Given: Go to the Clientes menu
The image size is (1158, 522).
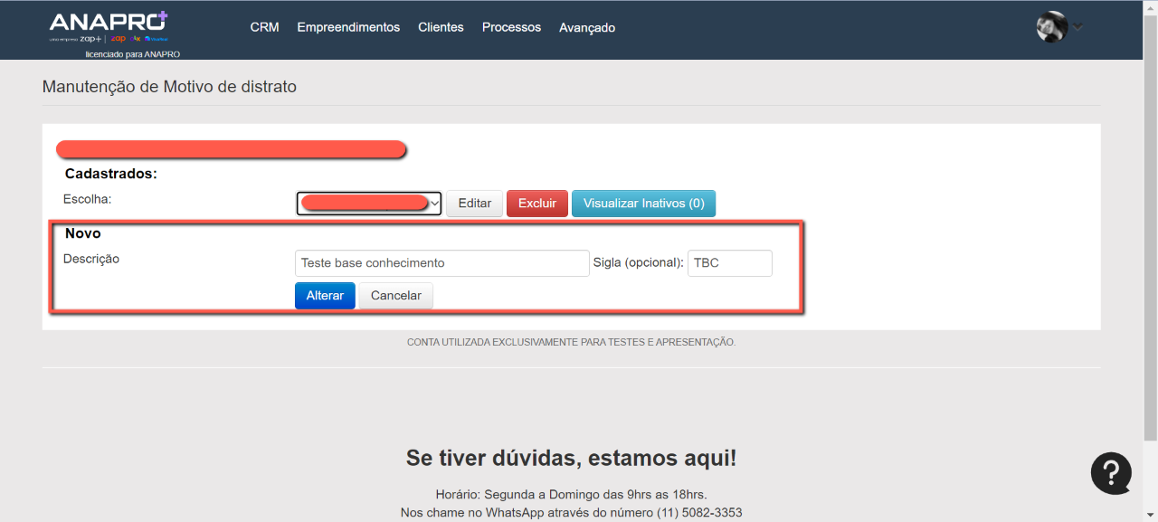Looking at the screenshot, I should (441, 27).
